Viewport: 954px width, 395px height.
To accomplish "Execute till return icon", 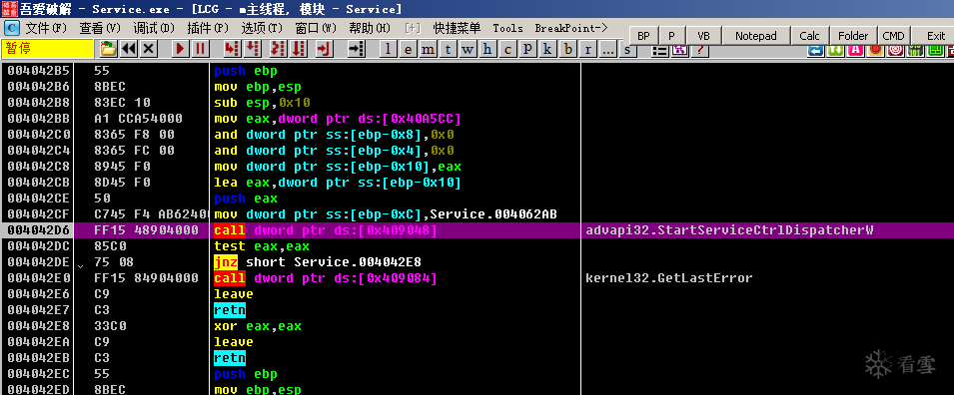I will coord(324,49).
